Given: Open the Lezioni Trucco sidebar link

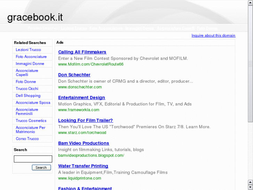Looking at the screenshot, I should point(28,50).
